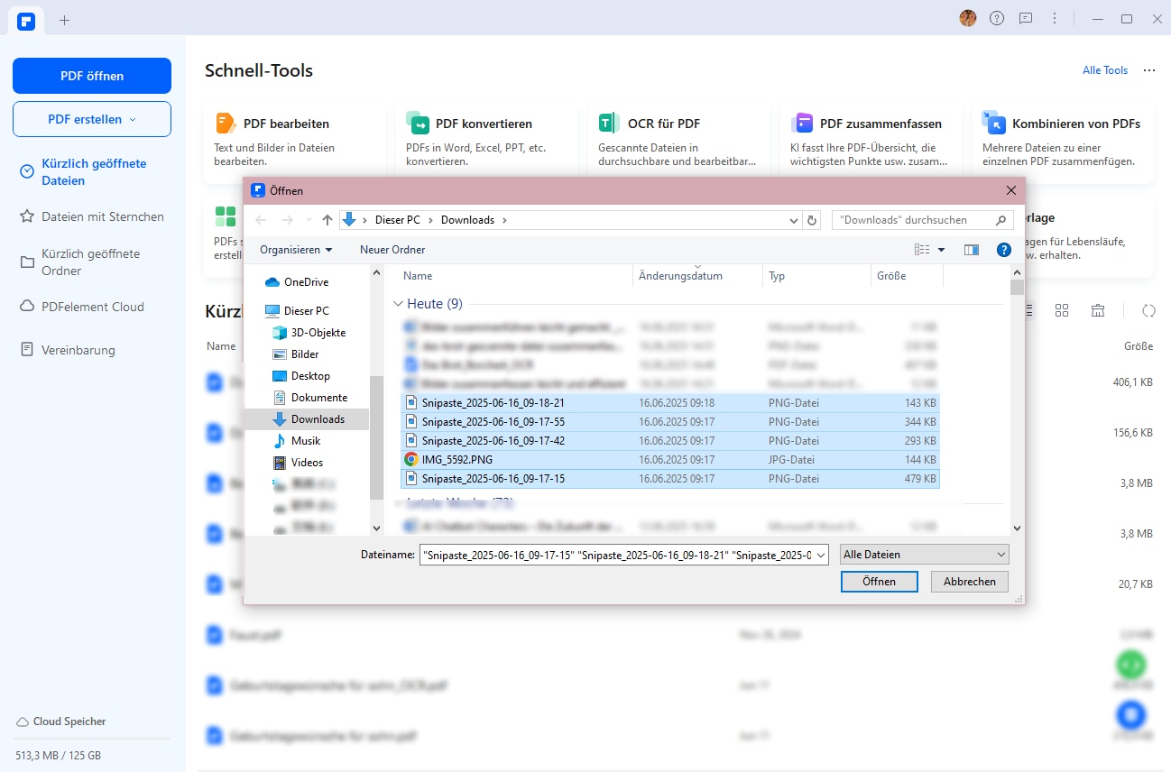Sort files by Änderungsdatum column
Viewport: 1171px width, 772px height.
pos(680,276)
